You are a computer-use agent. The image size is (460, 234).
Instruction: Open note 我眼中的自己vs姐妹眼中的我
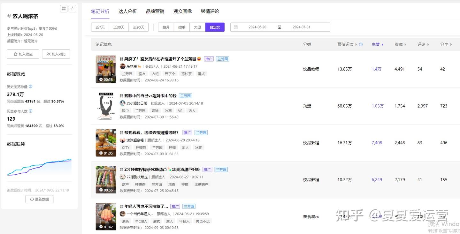(x=150, y=96)
